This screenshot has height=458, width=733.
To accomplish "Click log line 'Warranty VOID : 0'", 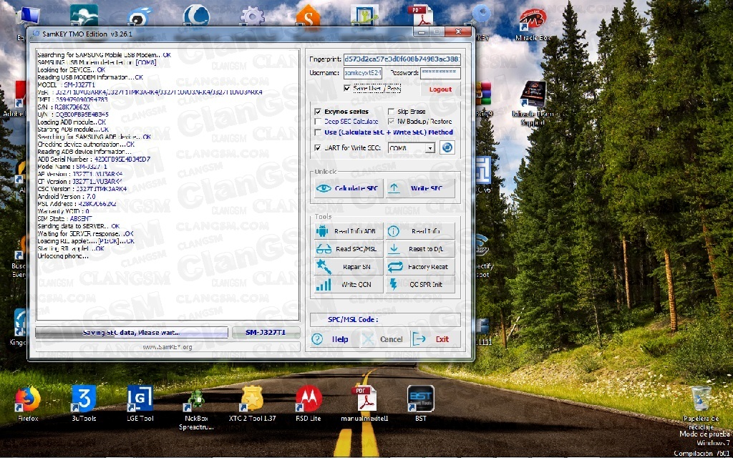I will pyautogui.click(x=63, y=211).
